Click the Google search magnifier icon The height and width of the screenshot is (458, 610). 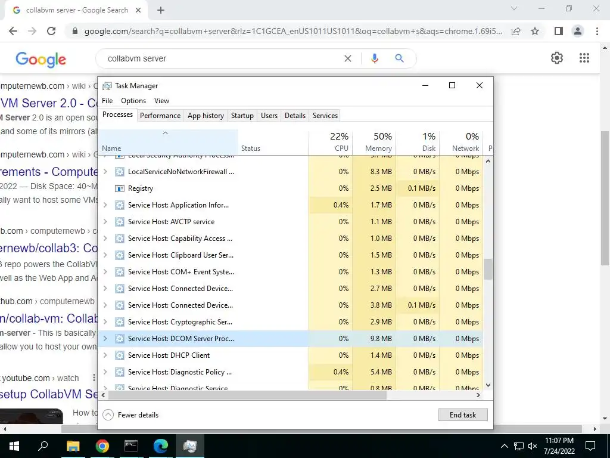[x=399, y=58]
